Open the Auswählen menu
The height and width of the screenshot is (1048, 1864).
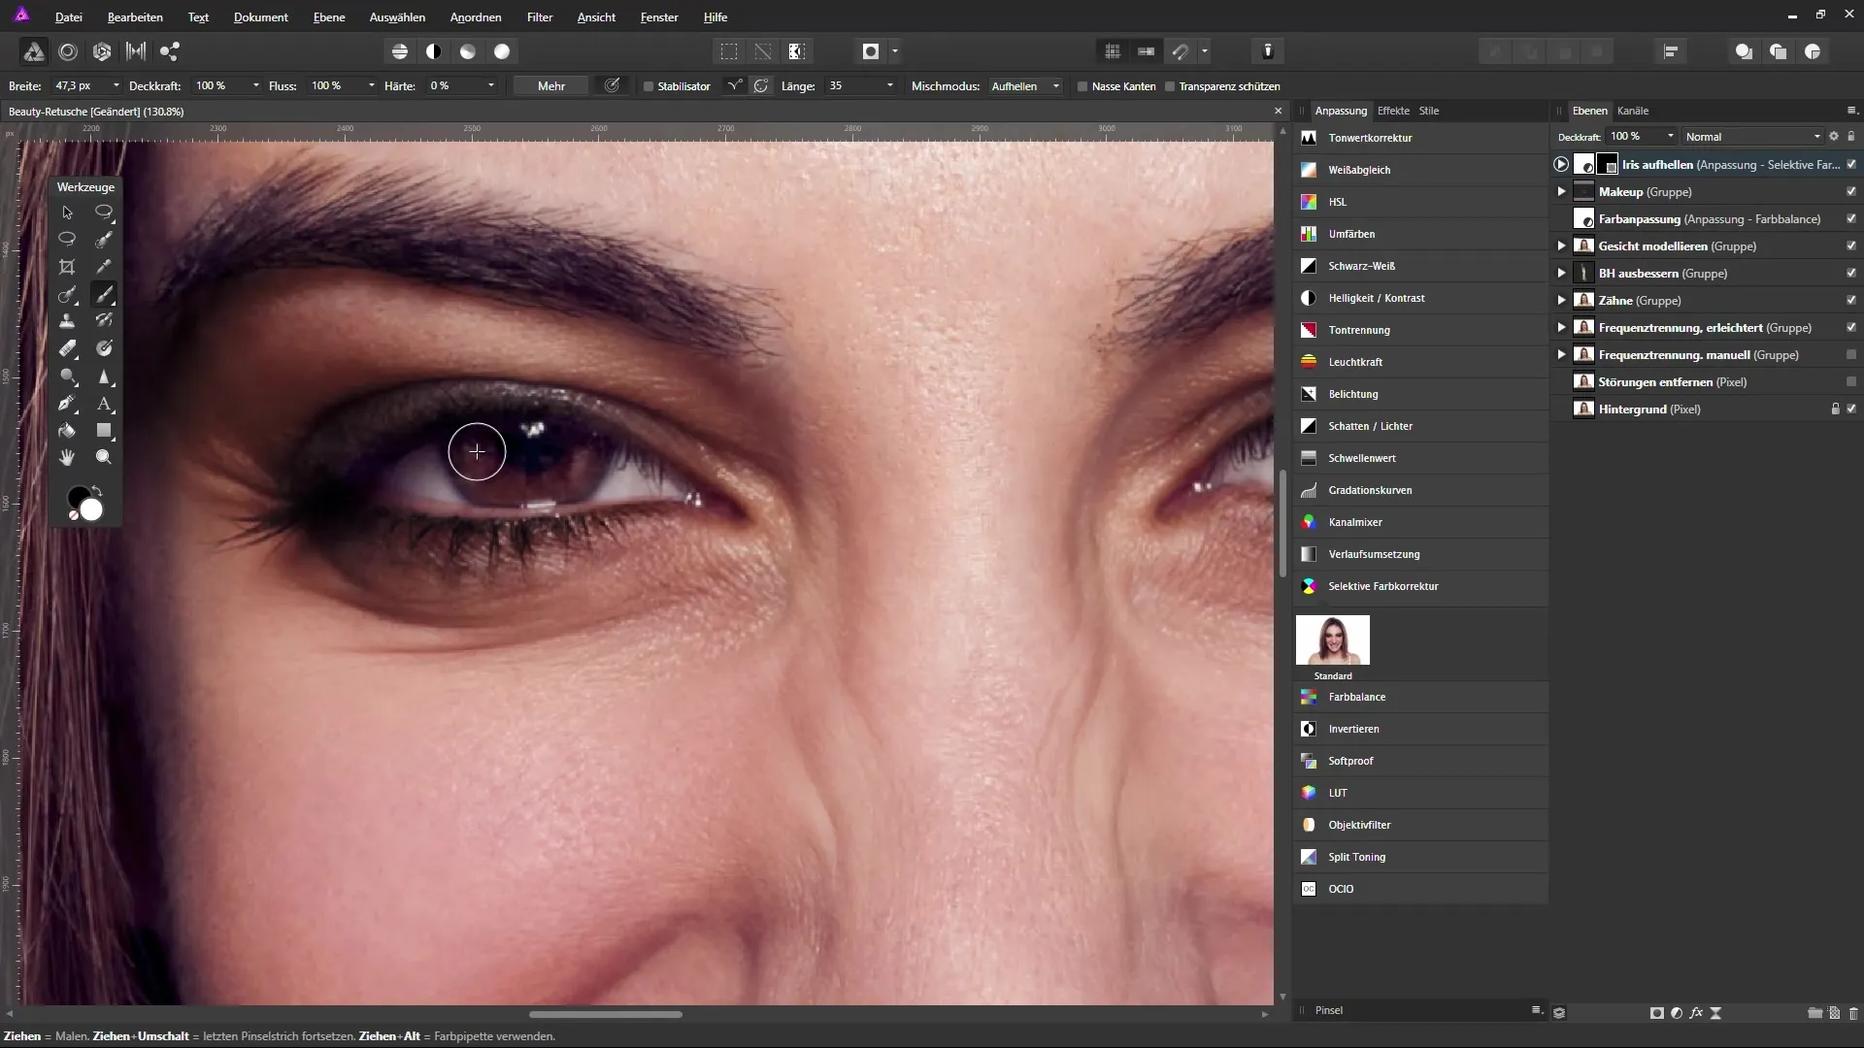pyautogui.click(x=397, y=17)
